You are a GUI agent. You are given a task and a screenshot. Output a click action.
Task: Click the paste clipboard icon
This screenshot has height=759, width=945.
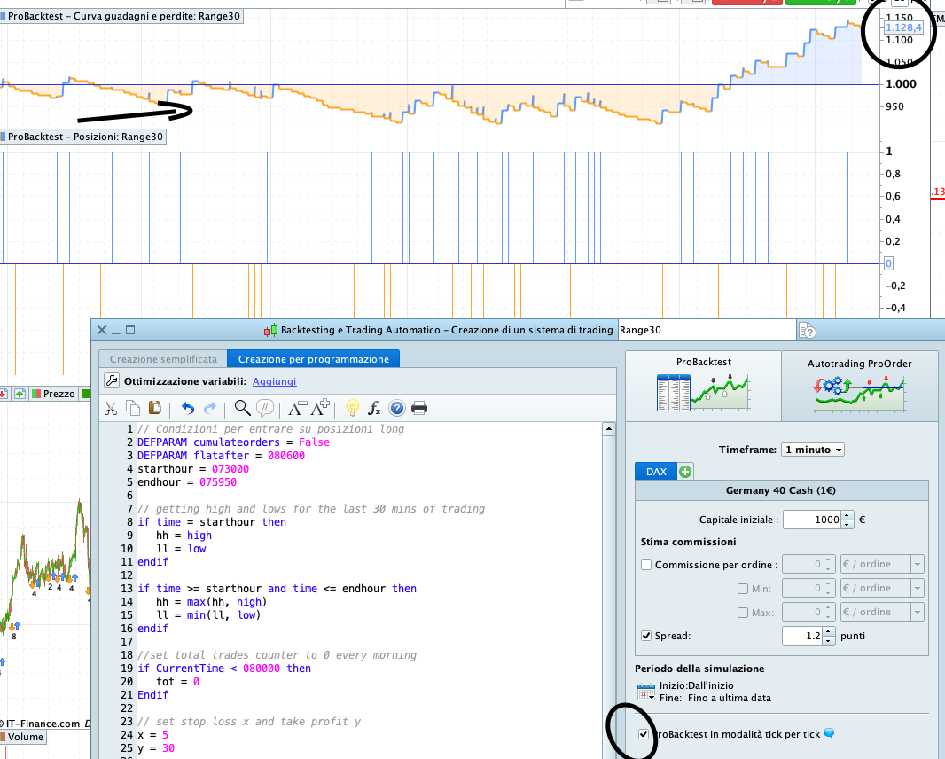pos(154,408)
